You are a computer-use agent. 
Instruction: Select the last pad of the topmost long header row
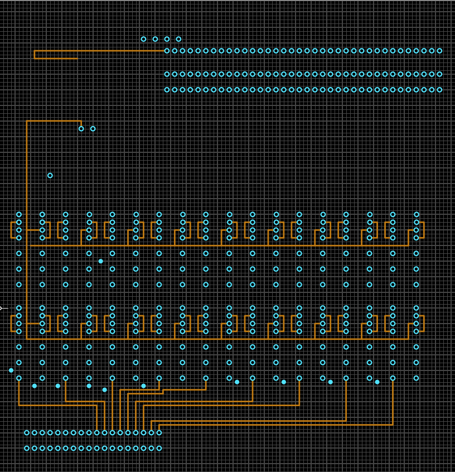tap(439, 51)
